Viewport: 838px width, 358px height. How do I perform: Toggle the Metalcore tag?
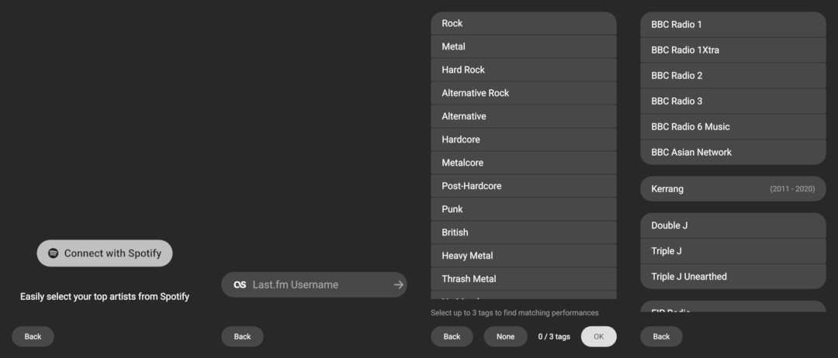pos(524,163)
